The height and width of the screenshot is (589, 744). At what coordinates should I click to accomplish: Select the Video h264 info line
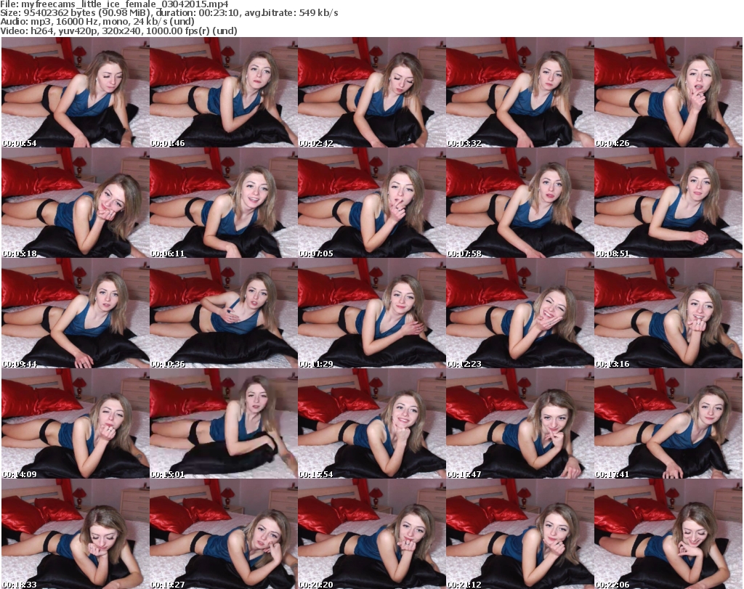[118, 31]
